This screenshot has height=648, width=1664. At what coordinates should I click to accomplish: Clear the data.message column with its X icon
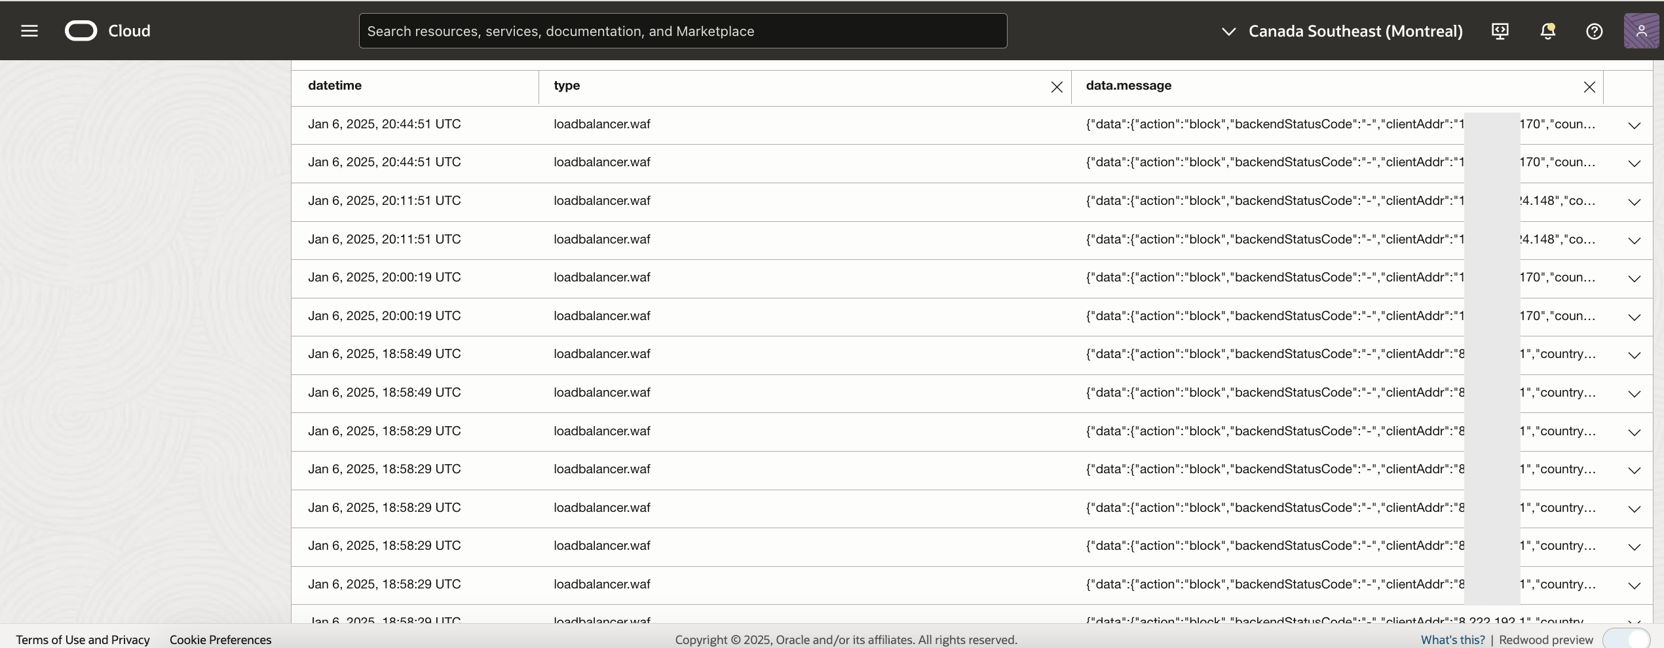[1589, 86]
